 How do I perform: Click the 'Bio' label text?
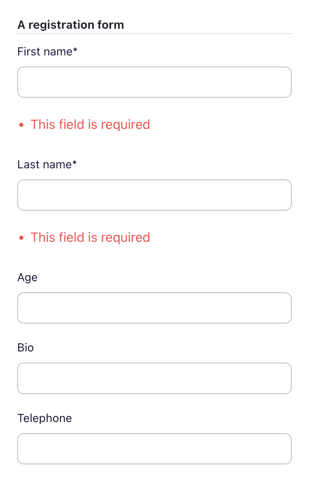(x=25, y=348)
